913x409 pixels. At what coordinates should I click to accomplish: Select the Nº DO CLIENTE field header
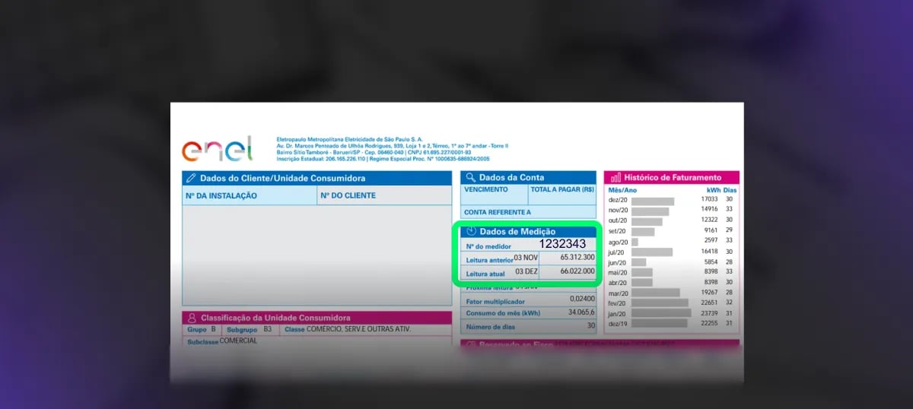point(348,196)
